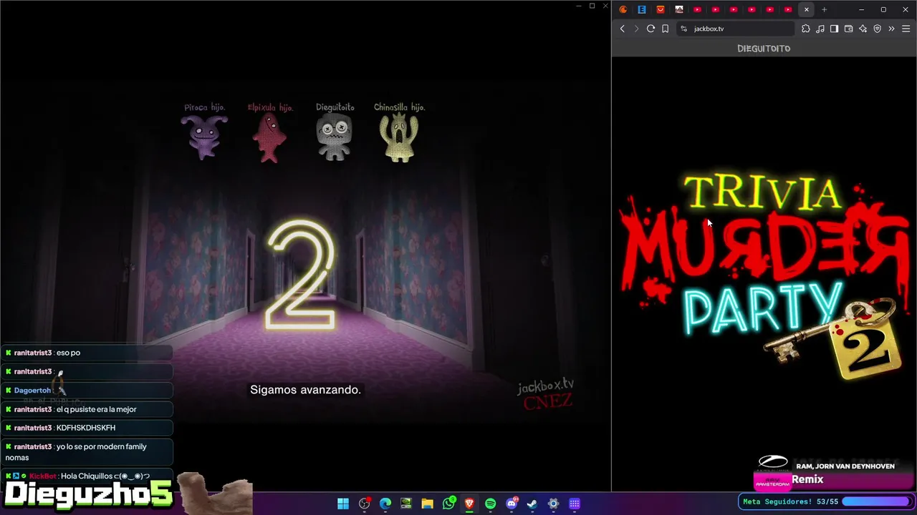The height and width of the screenshot is (515, 917).
Task: Open the Leo AI sparkle icon
Action: pos(863,29)
